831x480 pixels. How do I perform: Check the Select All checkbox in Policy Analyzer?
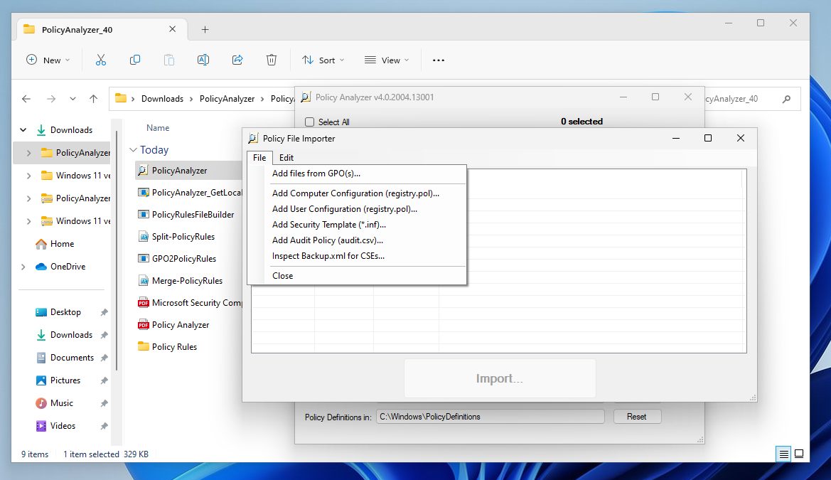[x=309, y=122]
